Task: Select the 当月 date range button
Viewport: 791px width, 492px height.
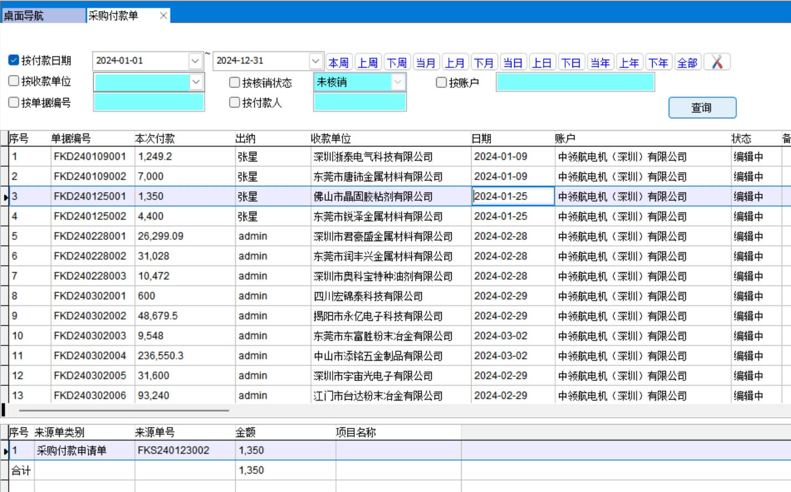Action: [425, 63]
